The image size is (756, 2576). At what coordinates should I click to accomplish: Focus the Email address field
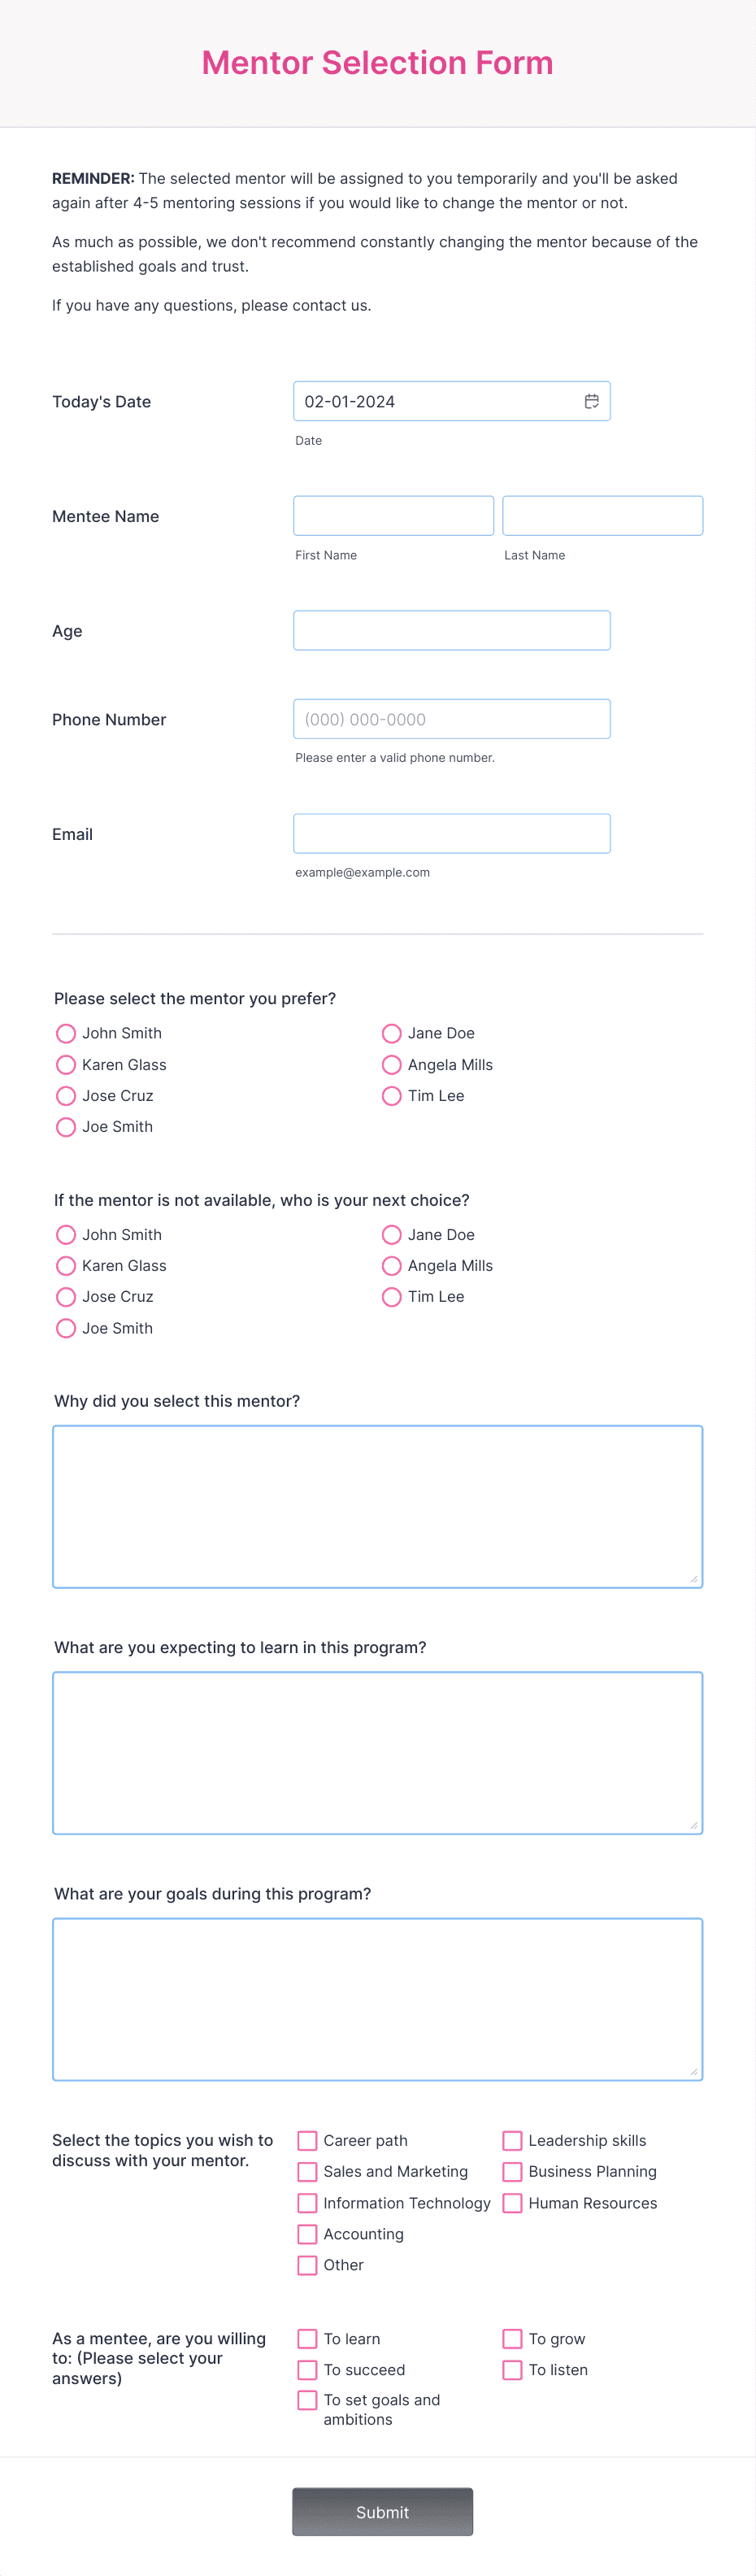[451, 833]
